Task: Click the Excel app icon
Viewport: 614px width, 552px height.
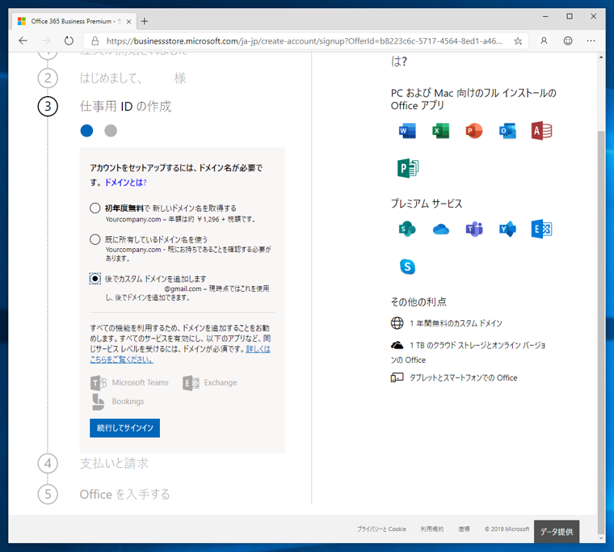Action: (441, 131)
